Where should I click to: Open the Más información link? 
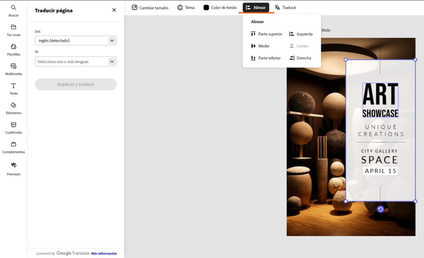(104, 253)
